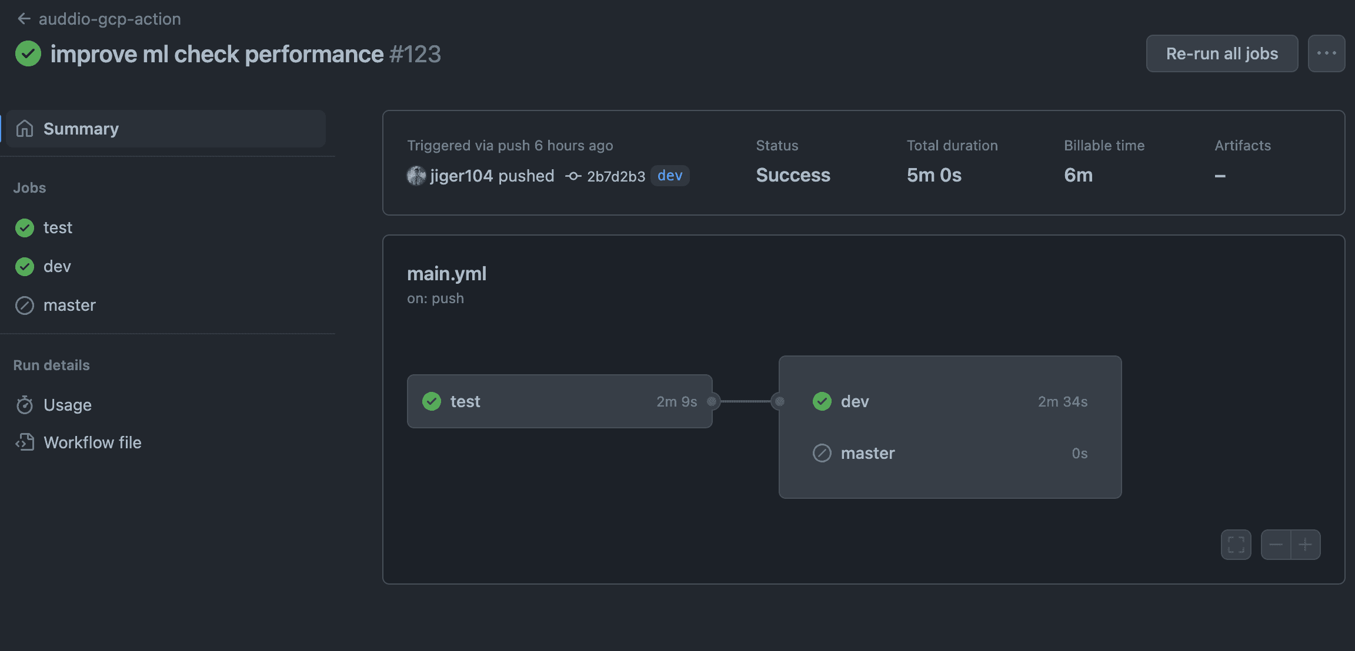Image resolution: width=1355 pixels, height=651 pixels.
Task: Open the auddio-gcp-action workflow link
Action: pos(109,19)
